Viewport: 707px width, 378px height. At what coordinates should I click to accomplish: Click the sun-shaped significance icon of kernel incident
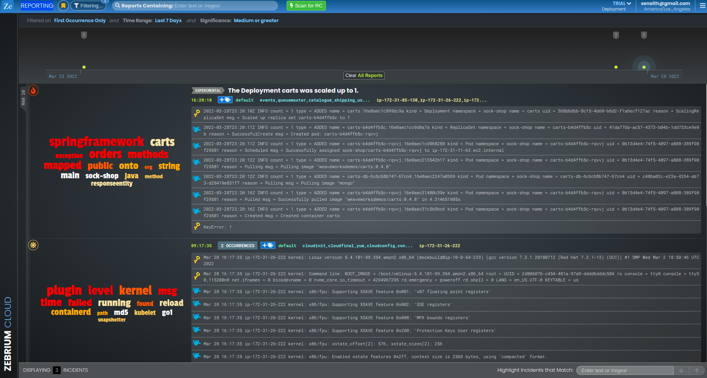click(x=33, y=245)
